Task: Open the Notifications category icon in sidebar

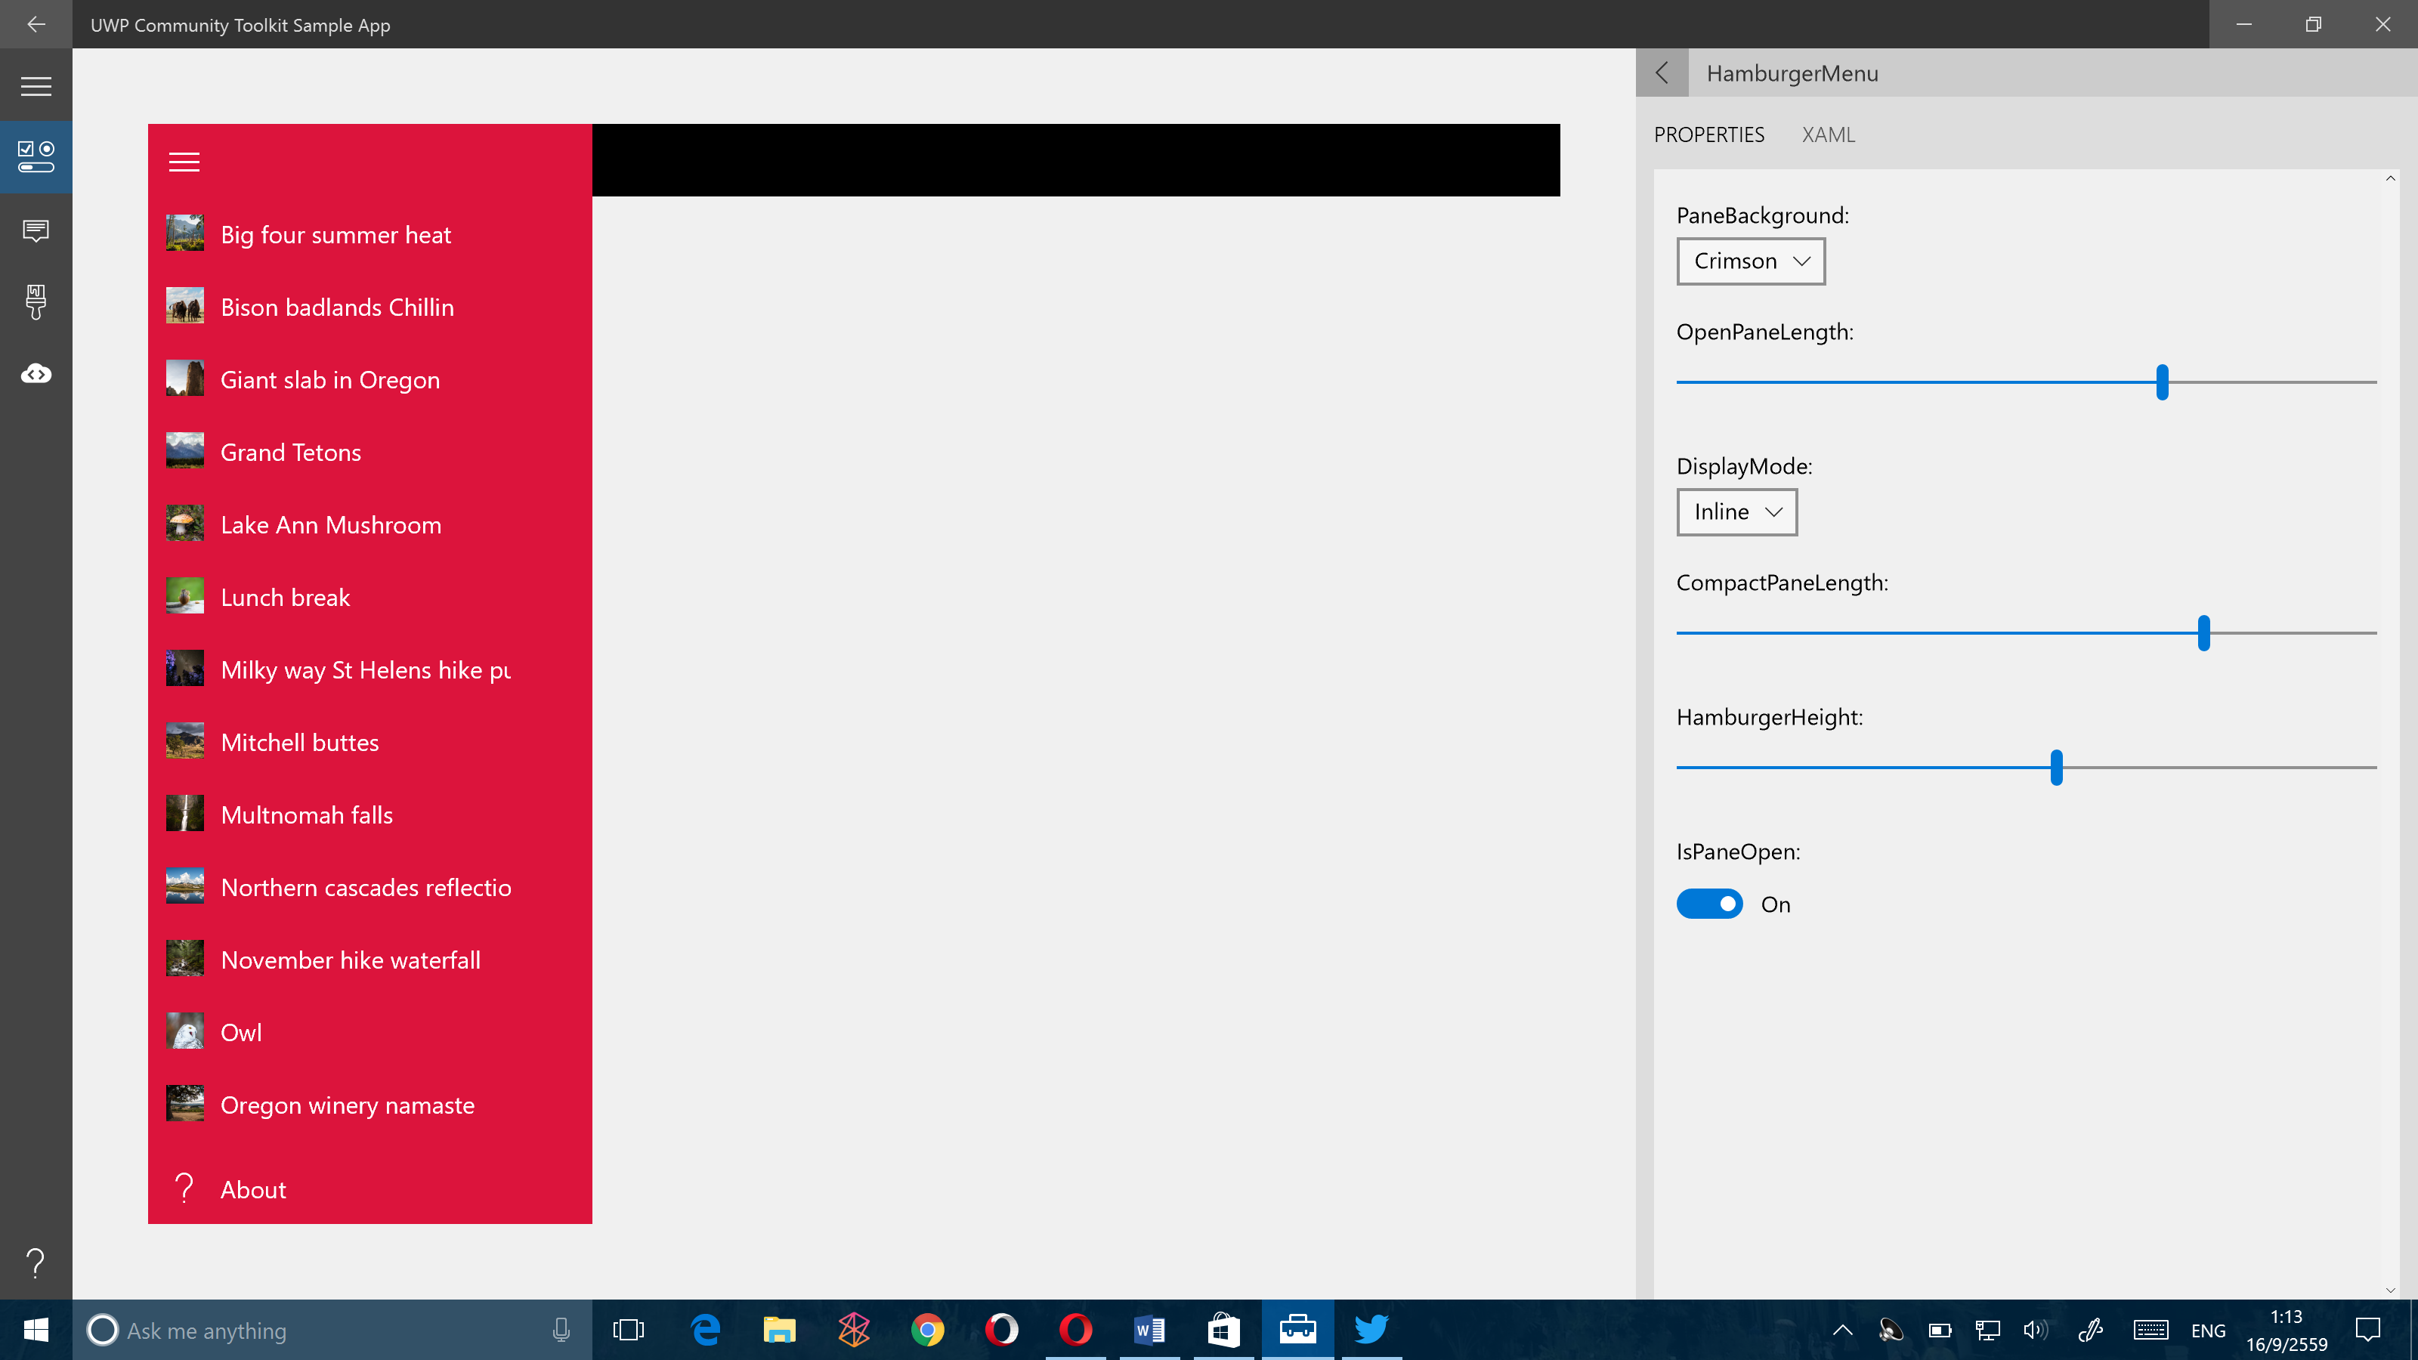Action: (x=36, y=230)
